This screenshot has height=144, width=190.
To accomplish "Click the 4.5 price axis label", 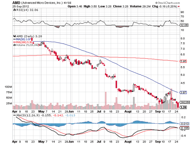I will (x=183, y=83).
